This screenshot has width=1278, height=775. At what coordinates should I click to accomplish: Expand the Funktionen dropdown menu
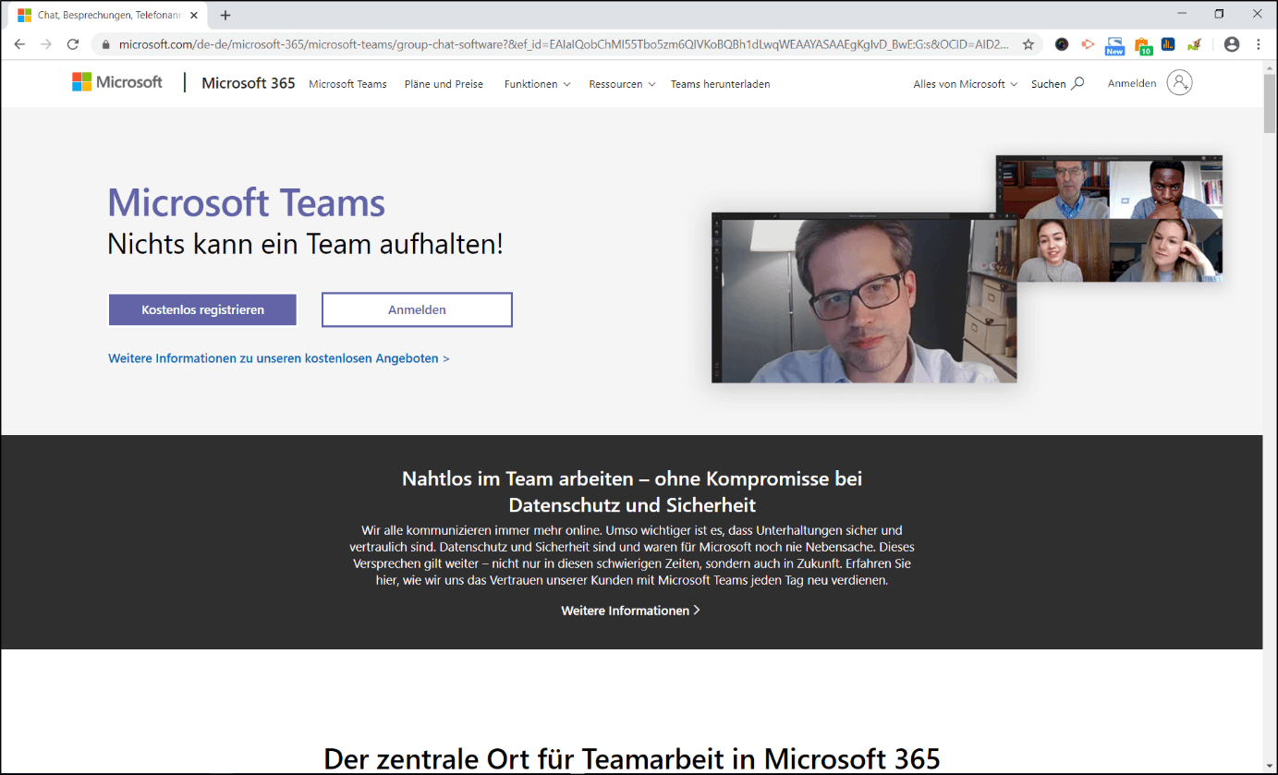tap(537, 84)
